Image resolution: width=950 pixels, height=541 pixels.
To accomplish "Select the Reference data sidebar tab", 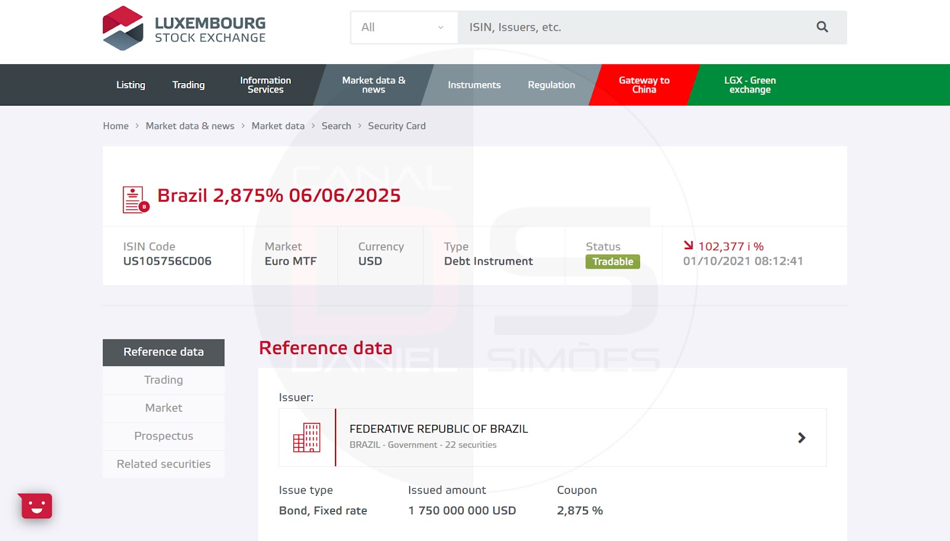I will click(163, 352).
